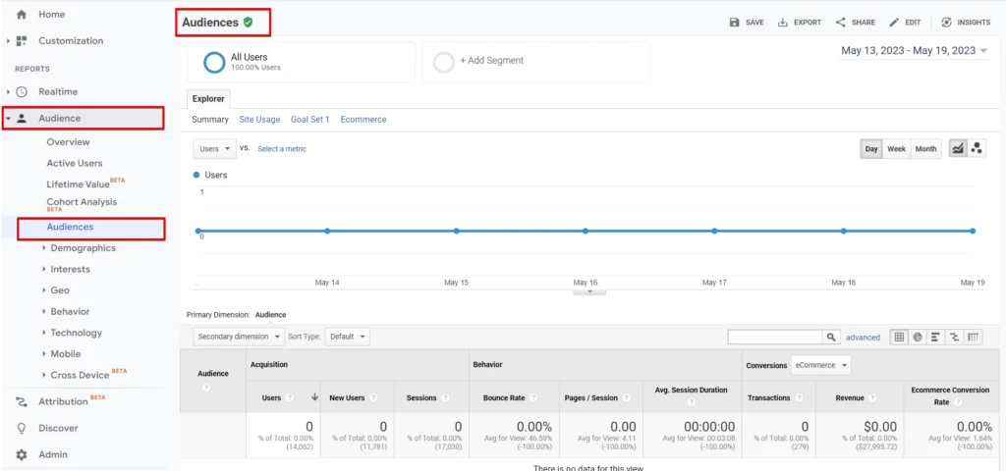Click the Save report icon
The height and width of the screenshot is (471, 1006).
point(734,23)
